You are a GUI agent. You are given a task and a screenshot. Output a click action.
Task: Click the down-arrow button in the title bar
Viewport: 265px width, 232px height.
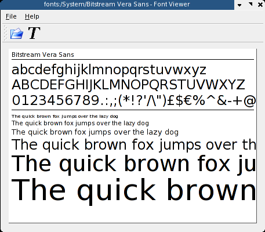(239, 5)
